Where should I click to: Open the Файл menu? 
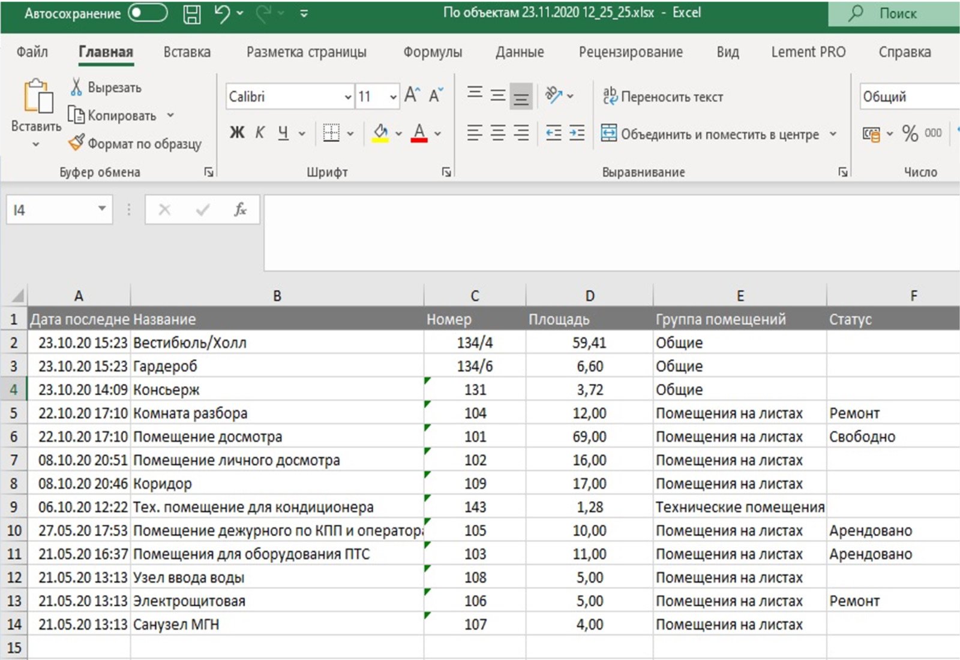point(32,52)
